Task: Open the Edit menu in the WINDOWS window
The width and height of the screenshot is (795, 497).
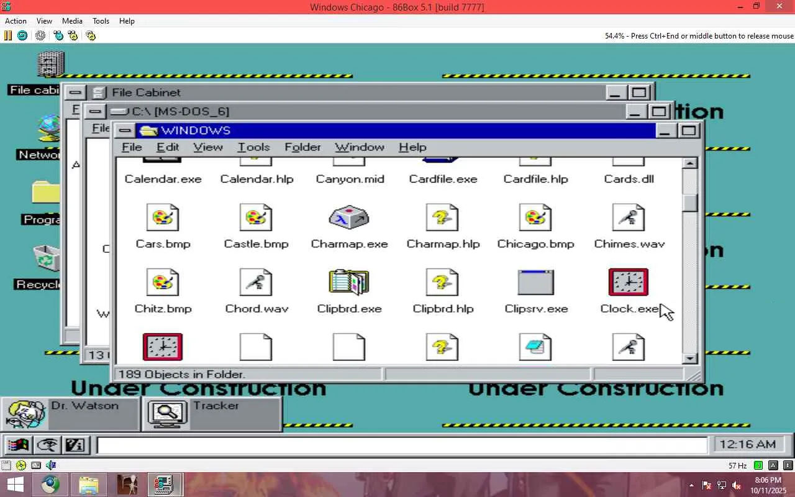Action: pyautogui.click(x=168, y=147)
